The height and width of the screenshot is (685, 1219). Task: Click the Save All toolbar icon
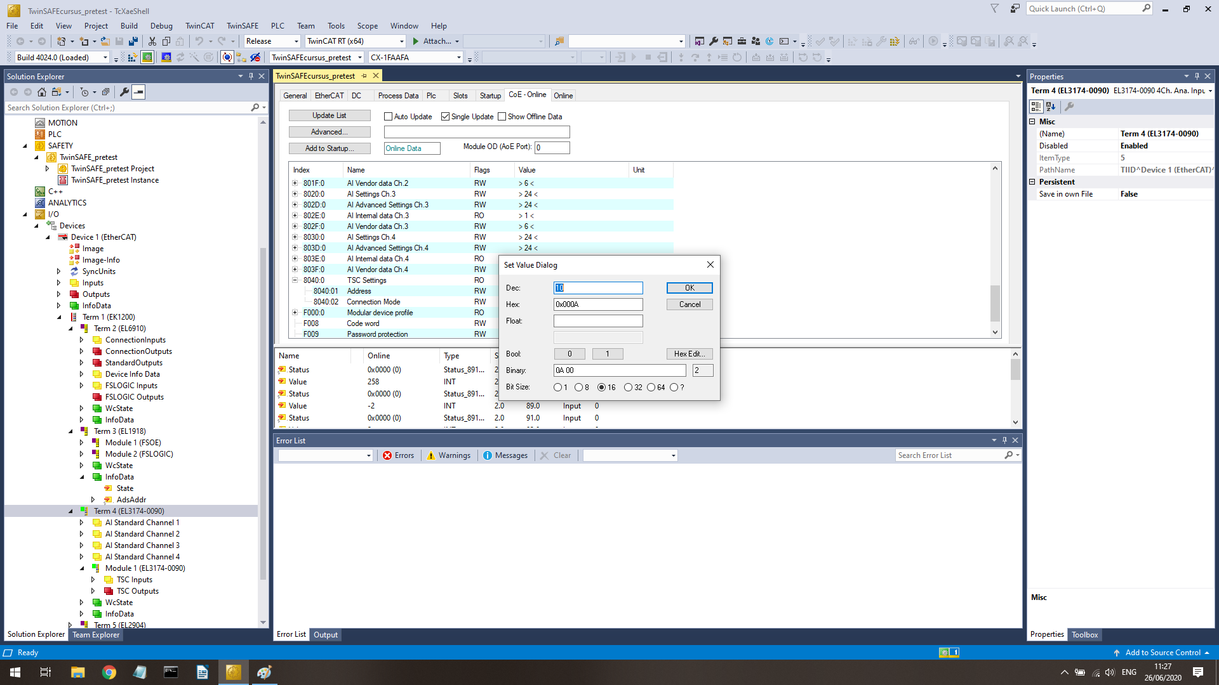[133, 41]
